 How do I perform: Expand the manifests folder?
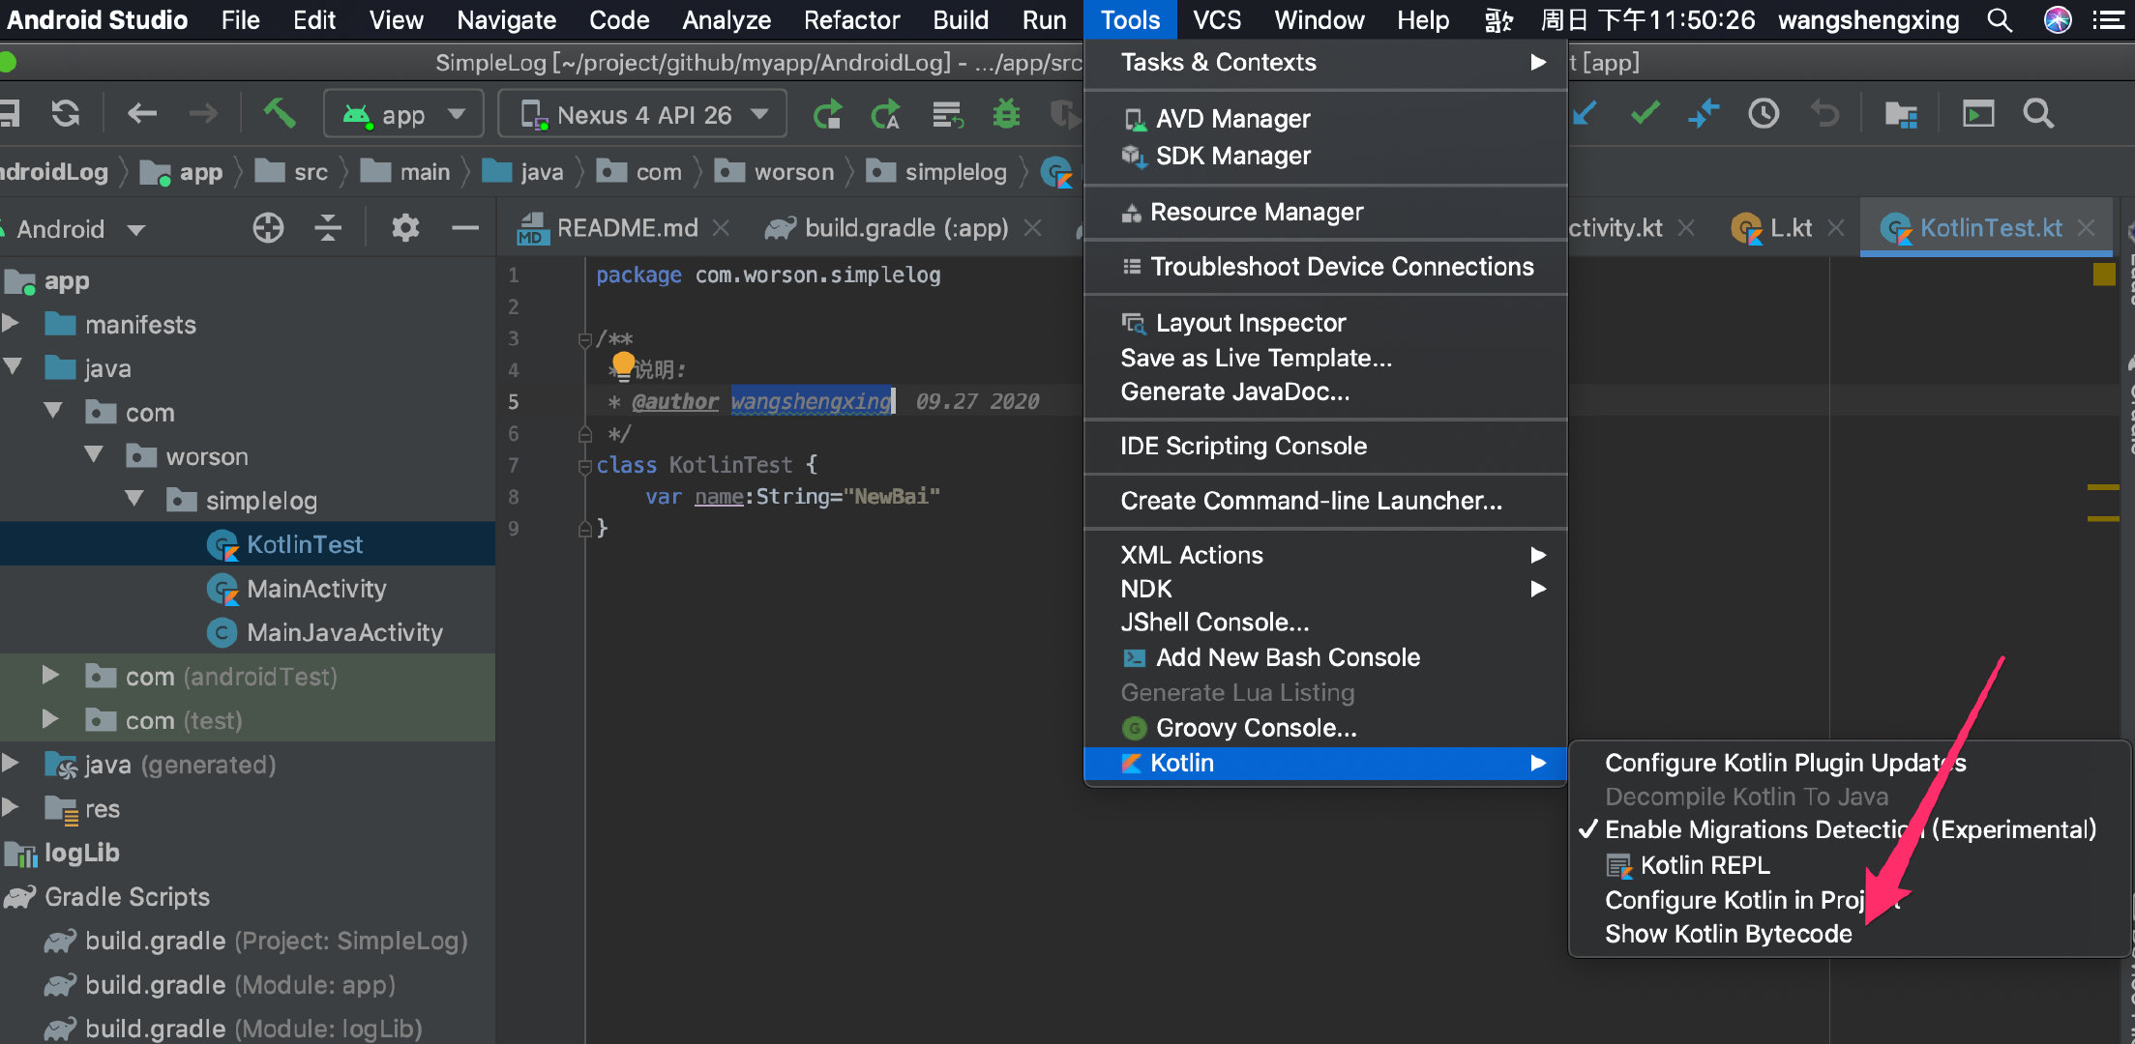12,323
